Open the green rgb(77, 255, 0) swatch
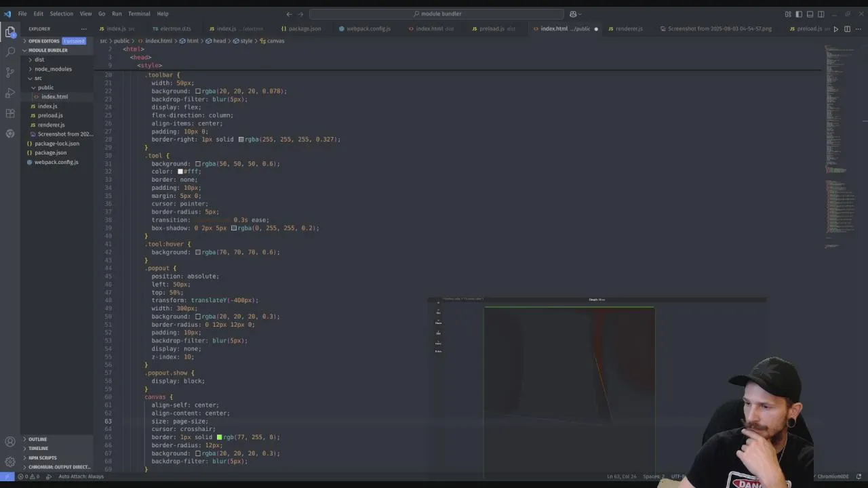 [x=219, y=437]
